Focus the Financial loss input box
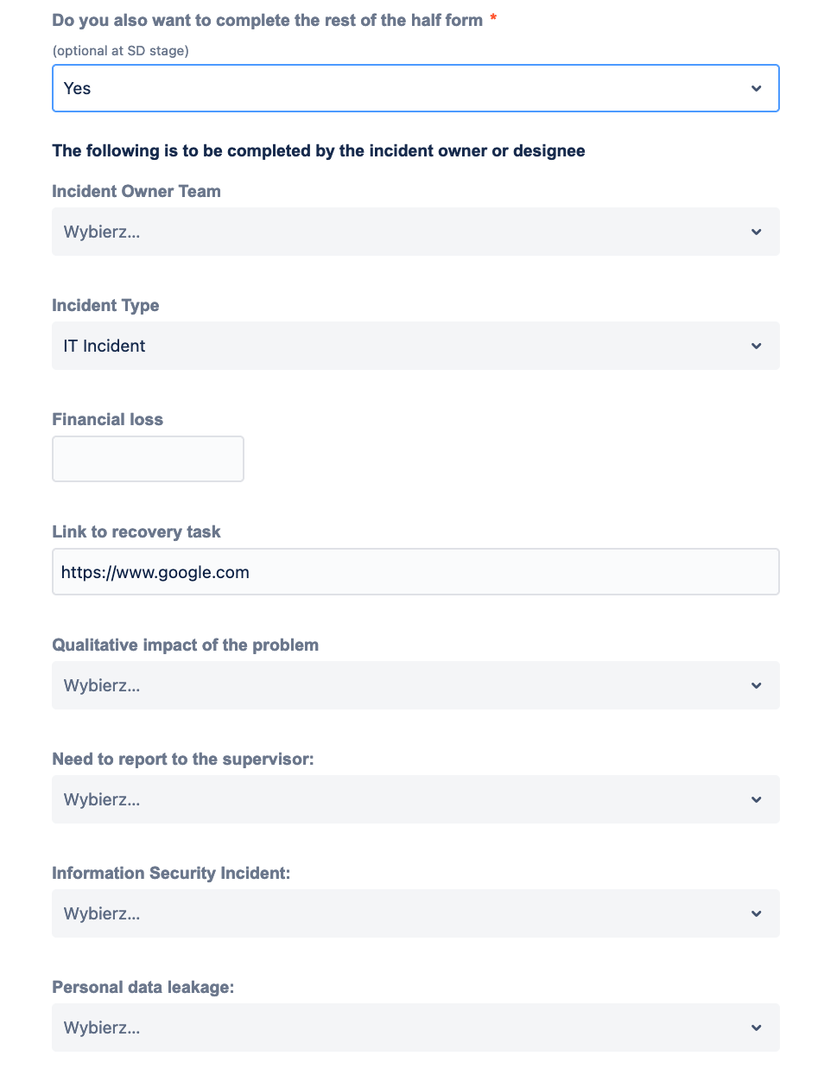This screenshot has width=824, height=1075. [148, 459]
